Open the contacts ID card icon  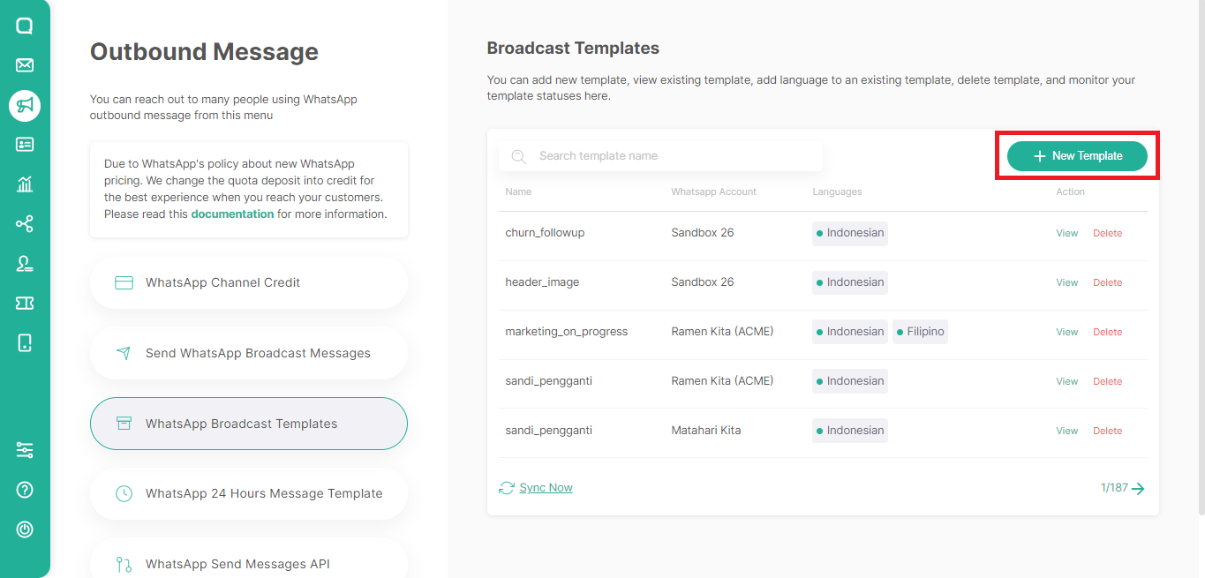(24, 145)
